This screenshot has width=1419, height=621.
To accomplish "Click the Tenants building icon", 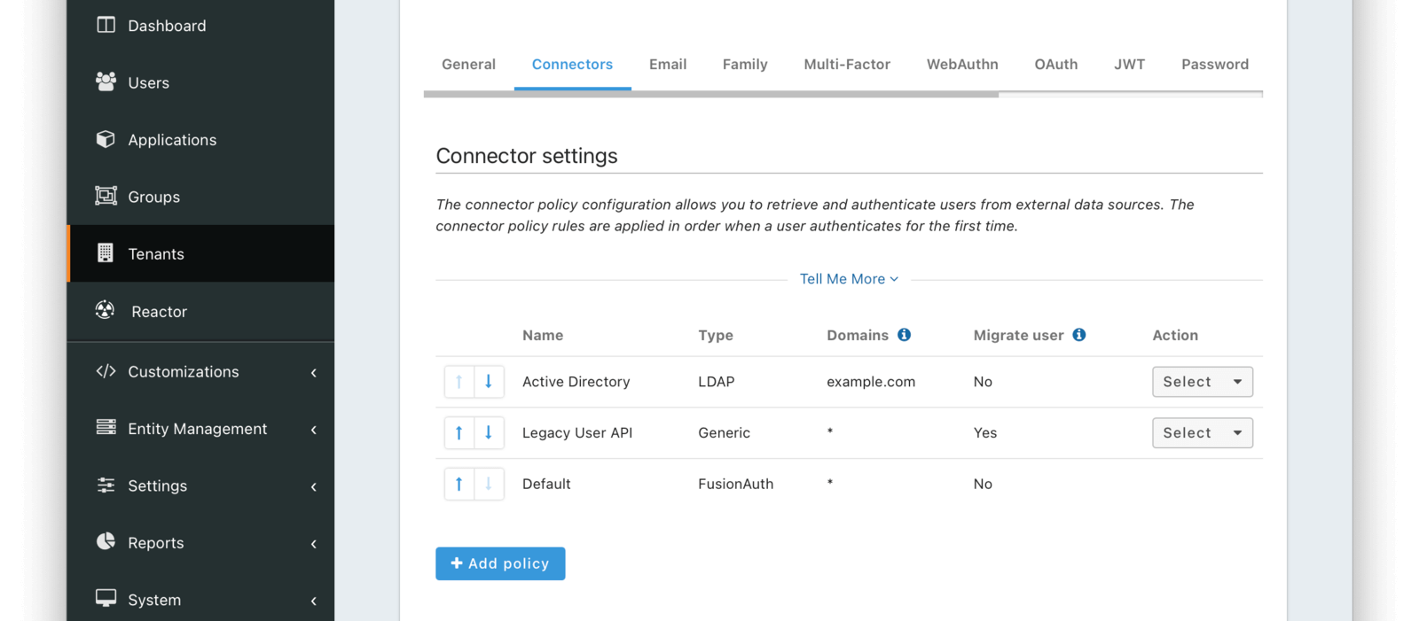I will point(106,253).
